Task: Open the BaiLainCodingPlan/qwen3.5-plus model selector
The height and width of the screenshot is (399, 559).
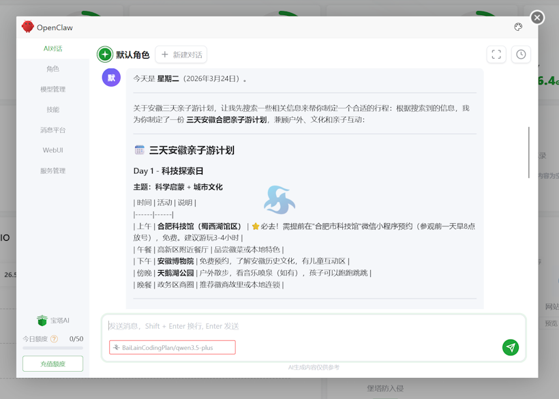Action: pyautogui.click(x=172, y=347)
